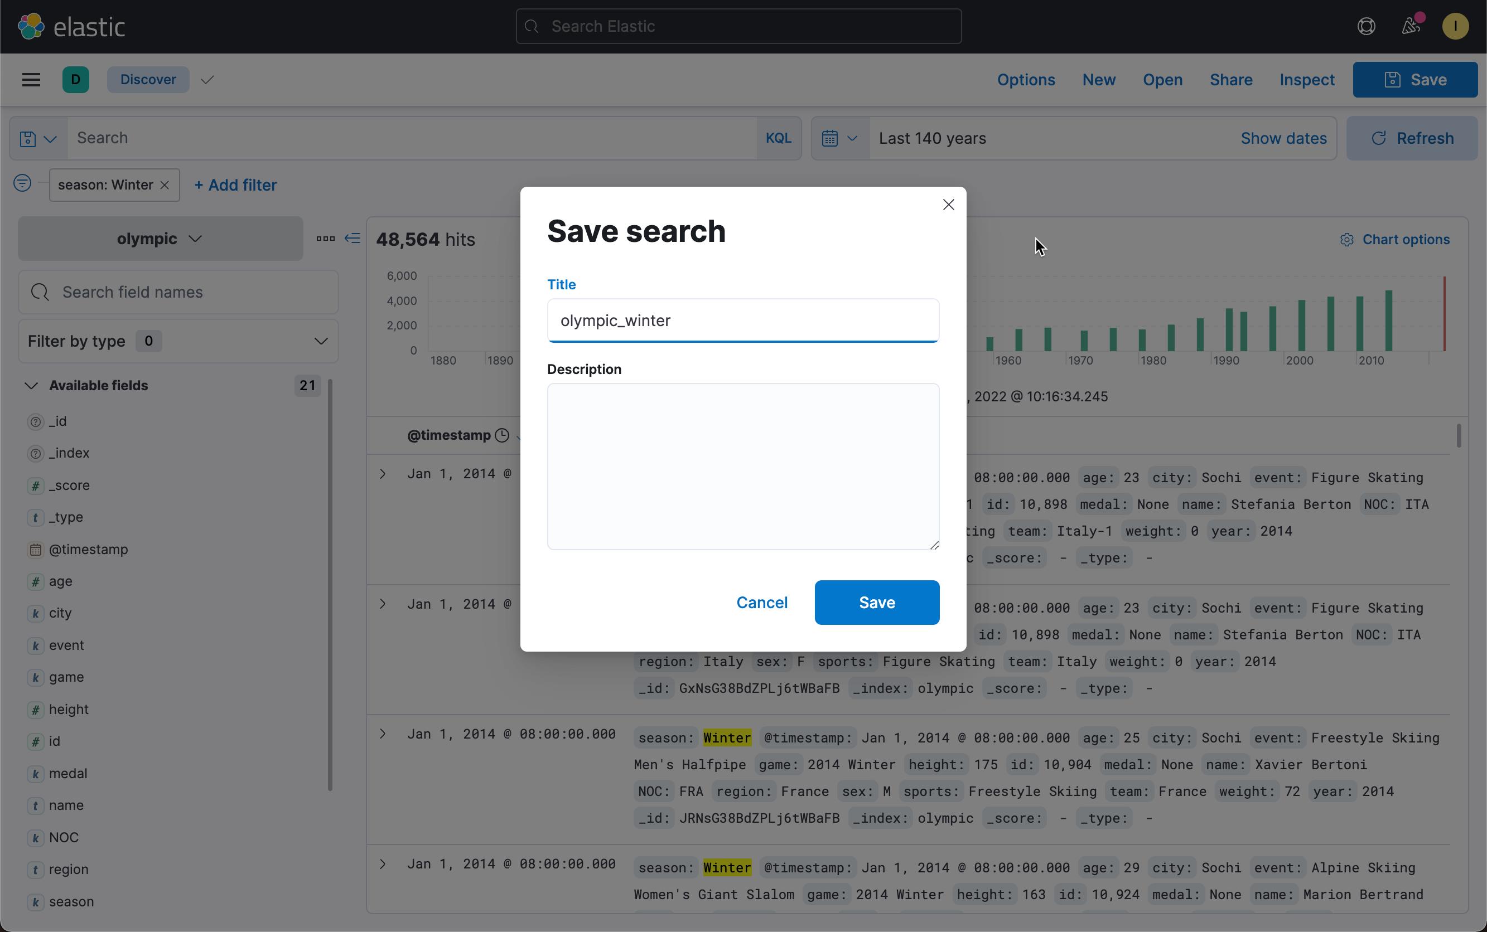The image size is (1487, 932).
Task: Open the Discover breadcrumb chevron
Action: click(x=207, y=80)
